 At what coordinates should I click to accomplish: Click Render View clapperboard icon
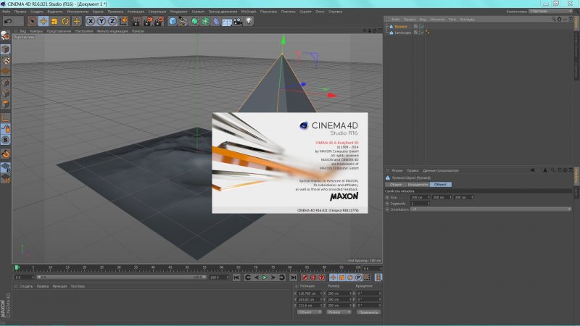point(136,22)
